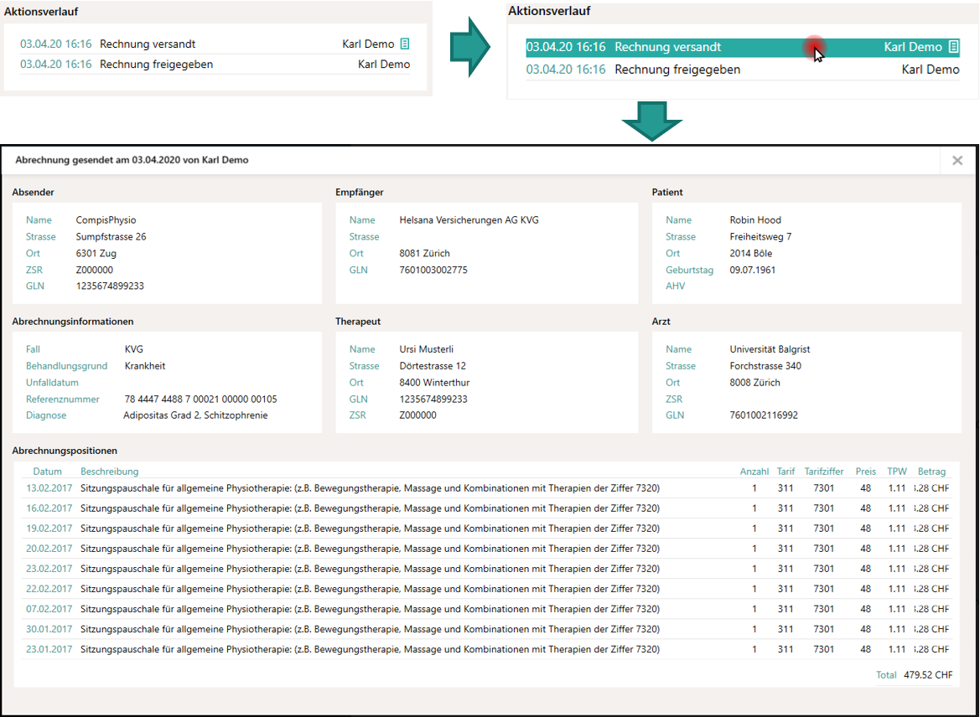Click document icon in unhighlighted Rechnung versandt row

click(405, 44)
